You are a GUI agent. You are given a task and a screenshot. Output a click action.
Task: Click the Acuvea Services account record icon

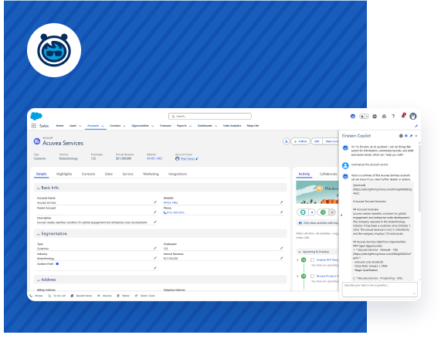coord(37,141)
